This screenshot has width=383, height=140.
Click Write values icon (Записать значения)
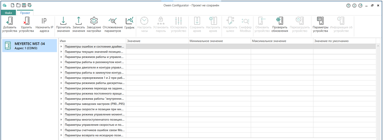click(79, 21)
